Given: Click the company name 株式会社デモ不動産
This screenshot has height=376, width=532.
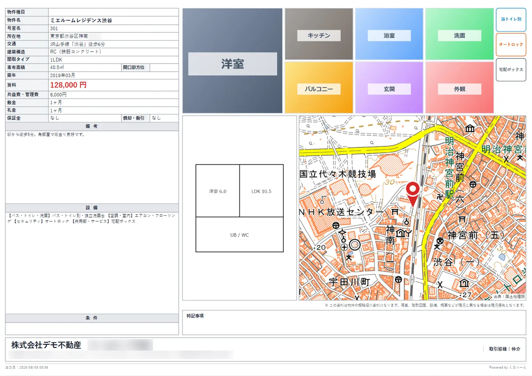Looking at the screenshot, I should pos(46,345).
